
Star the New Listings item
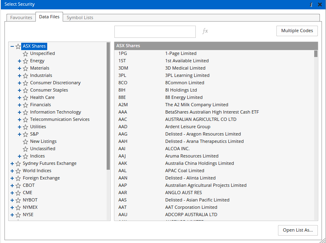[x=25, y=142]
